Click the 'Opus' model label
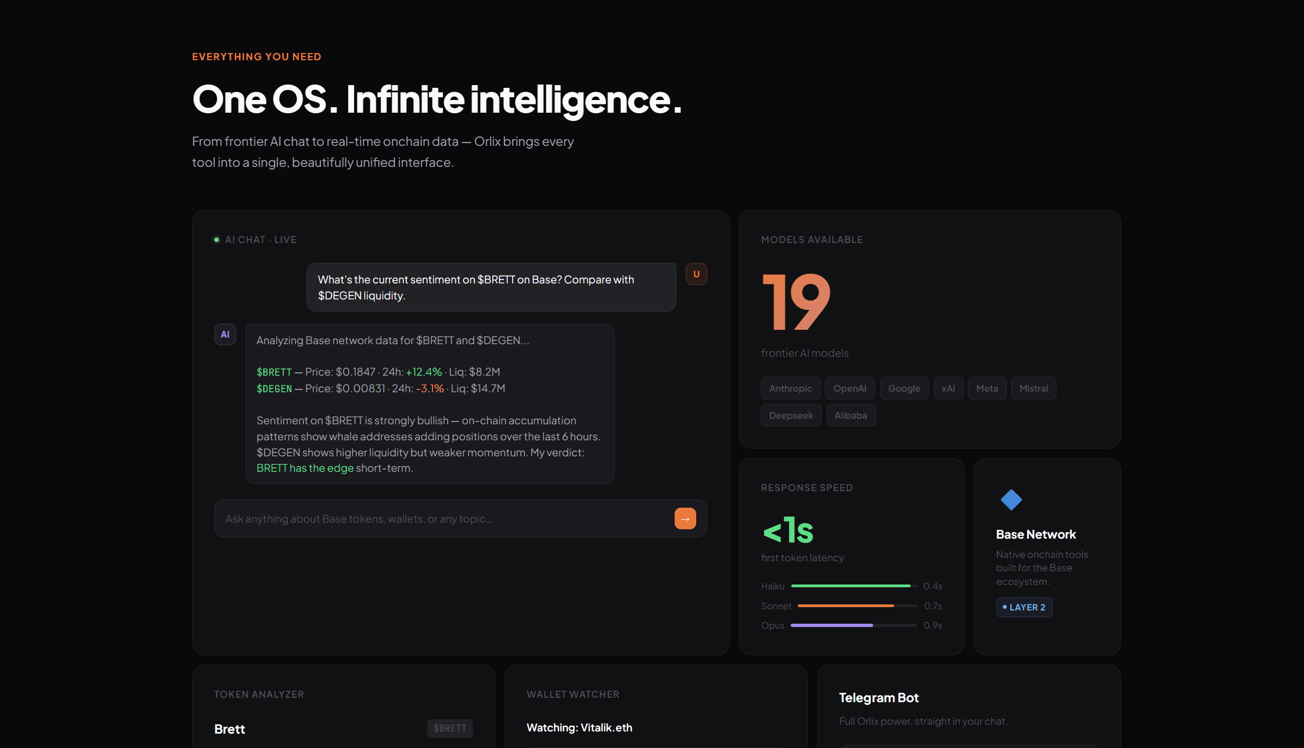The width and height of the screenshot is (1304, 748). tap(772, 625)
